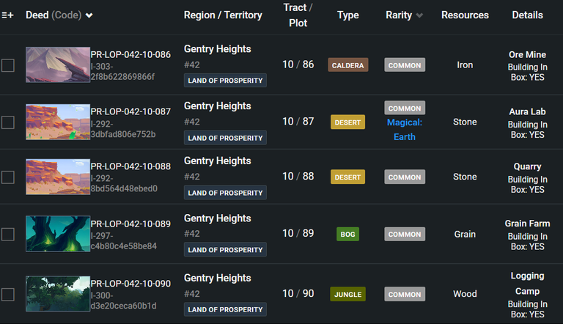
Task: Open the Rarity column sort dropdown
Action: tap(419, 15)
